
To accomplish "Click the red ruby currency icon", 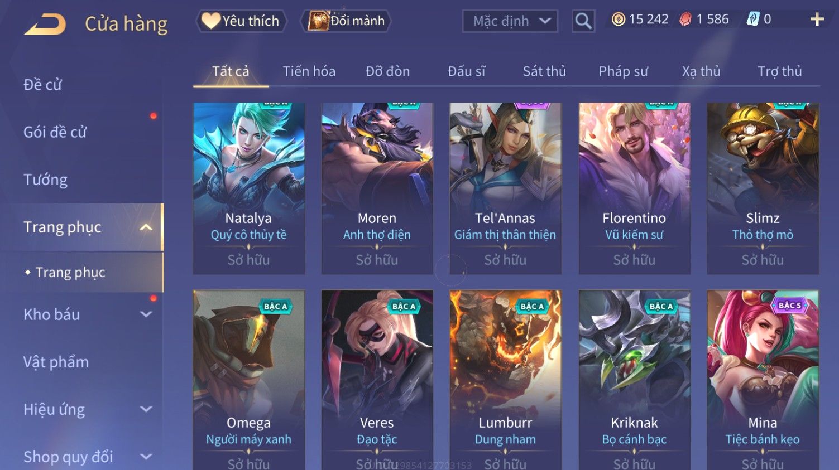I will (685, 20).
